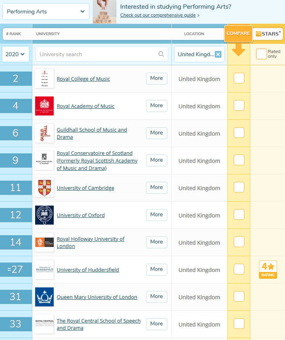Open More for Royal Conservatoire of Scotland
Image resolution: width=285 pixels, height=340 pixels.
tap(157, 160)
